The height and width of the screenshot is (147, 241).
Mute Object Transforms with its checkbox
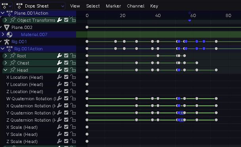coord(66,20)
